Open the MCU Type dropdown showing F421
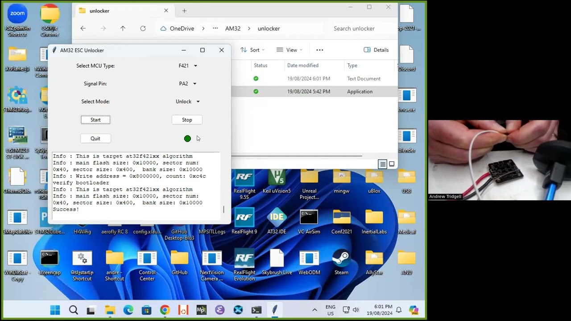This screenshot has width=571, height=321. 187,66
